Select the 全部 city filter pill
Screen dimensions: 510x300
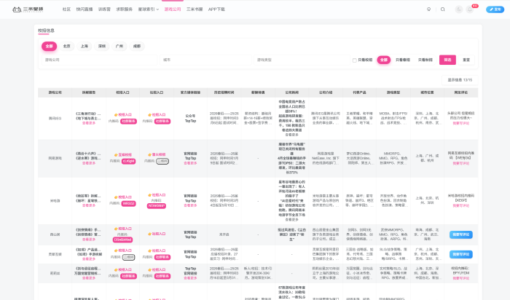[x=49, y=46]
